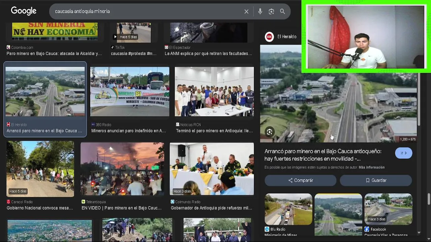Click 'Paro minero en Bajo Cauca: atacada la Alcaldía' caption
Viewport: 431px width, 242px height.
click(x=54, y=53)
